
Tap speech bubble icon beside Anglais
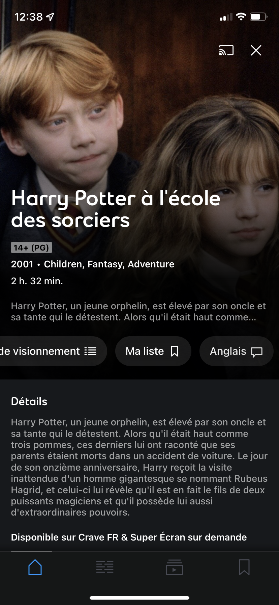[257, 352]
